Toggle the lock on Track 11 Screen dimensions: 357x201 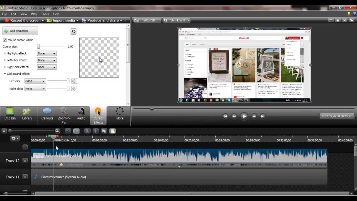pyautogui.click(x=25, y=177)
